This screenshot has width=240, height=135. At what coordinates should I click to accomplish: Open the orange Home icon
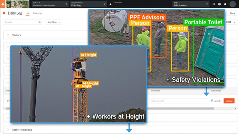click(x=3, y=4)
